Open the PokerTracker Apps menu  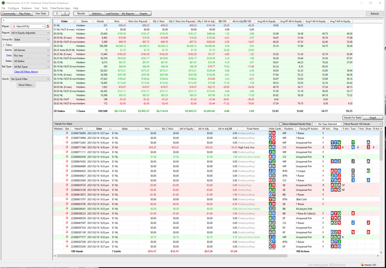60,8
